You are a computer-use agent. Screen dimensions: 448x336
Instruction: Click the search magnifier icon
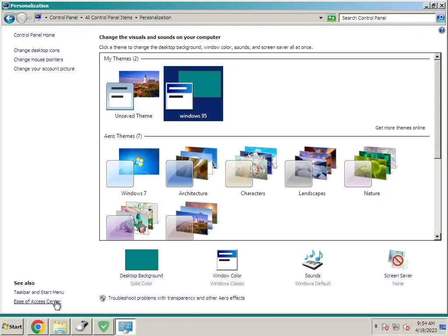(440, 18)
